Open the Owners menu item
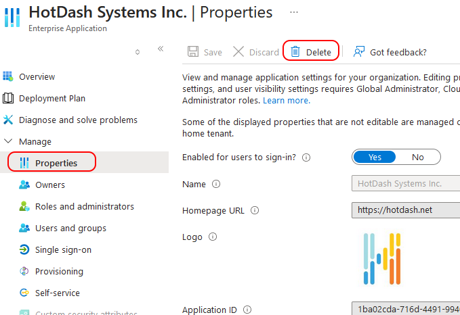 pos(50,185)
